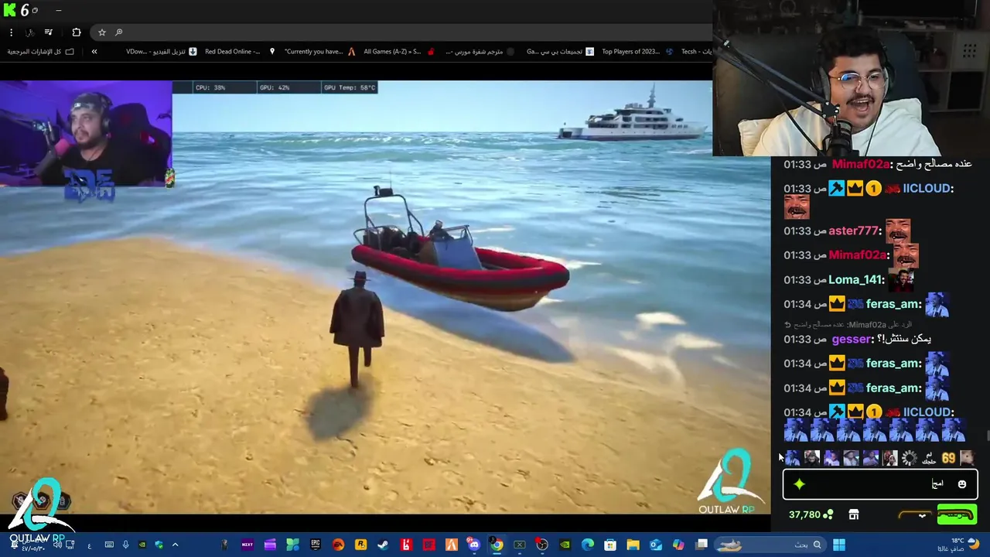Open the All Bookmarks folder
Screen dimensions: 990x557
pyautogui.click(x=41, y=52)
